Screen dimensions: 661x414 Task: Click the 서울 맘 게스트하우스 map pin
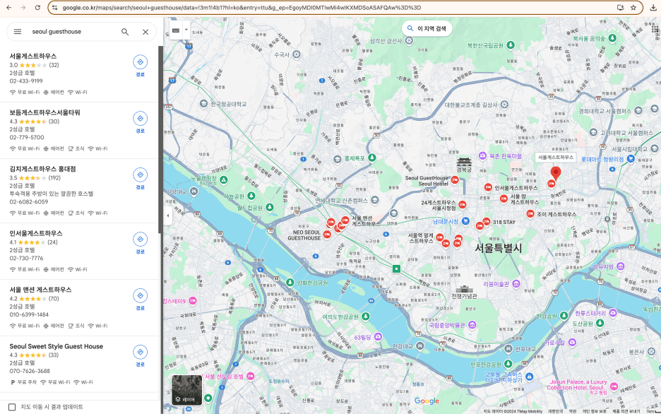(504, 199)
